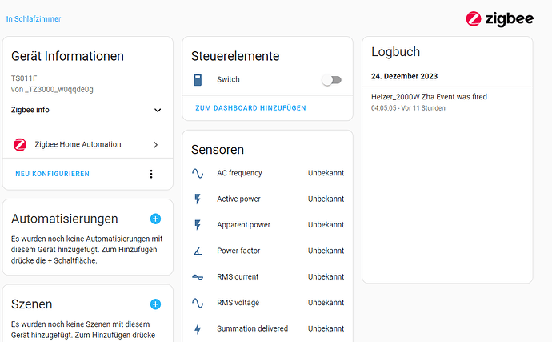Click the Logbuch card heading

pos(395,52)
